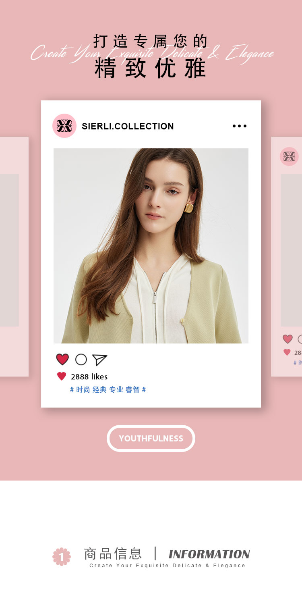
Task: Click the YOUTHFULNESS pill button
Action: pyautogui.click(x=151, y=438)
